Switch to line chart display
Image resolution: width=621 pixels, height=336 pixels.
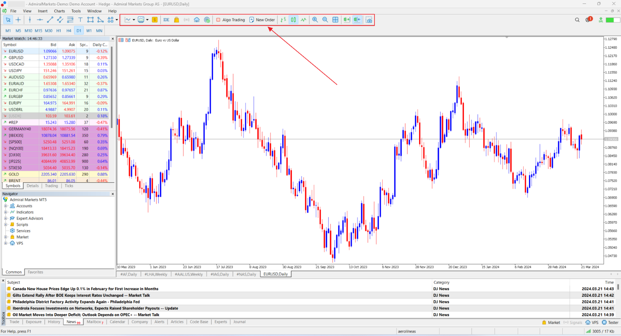tap(304, 20)
